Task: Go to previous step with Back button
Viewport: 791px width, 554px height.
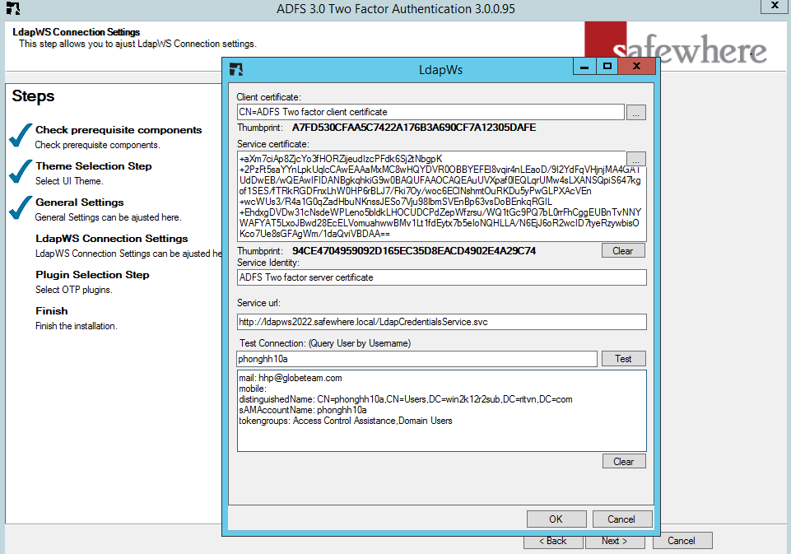Action: 553,541
